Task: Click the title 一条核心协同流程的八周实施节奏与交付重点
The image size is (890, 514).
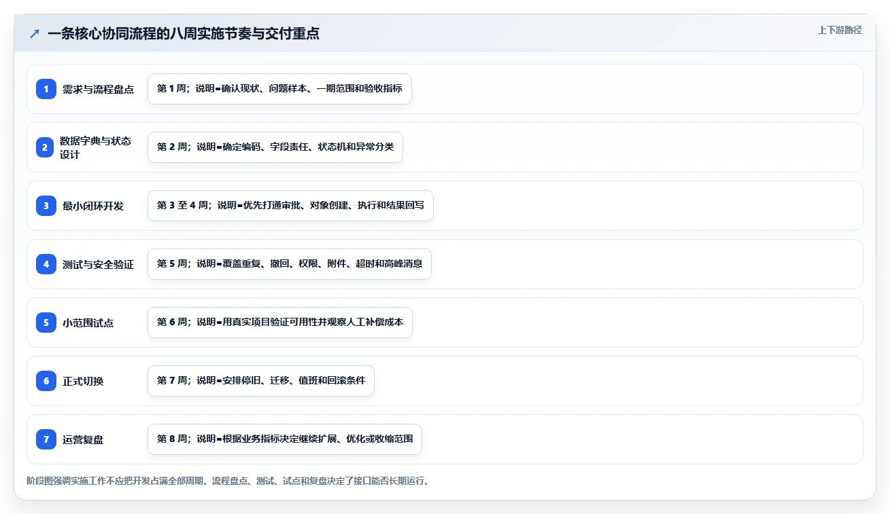Action: click(x=184, y=33)
